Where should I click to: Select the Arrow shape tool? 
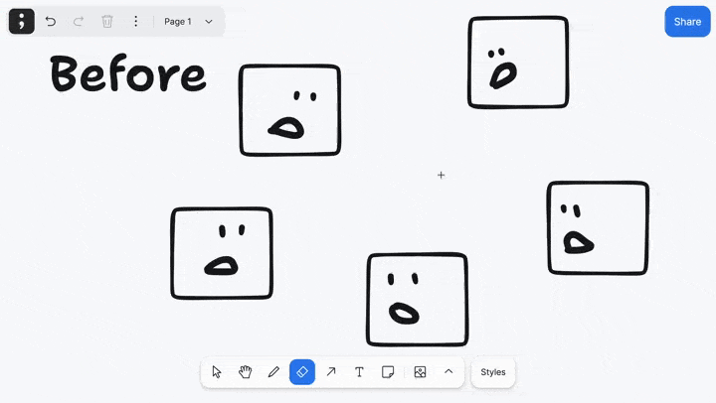click(331, 372)
